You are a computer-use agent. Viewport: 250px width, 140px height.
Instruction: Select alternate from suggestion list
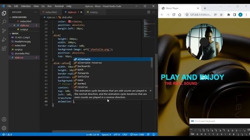[x=112, y=59]
